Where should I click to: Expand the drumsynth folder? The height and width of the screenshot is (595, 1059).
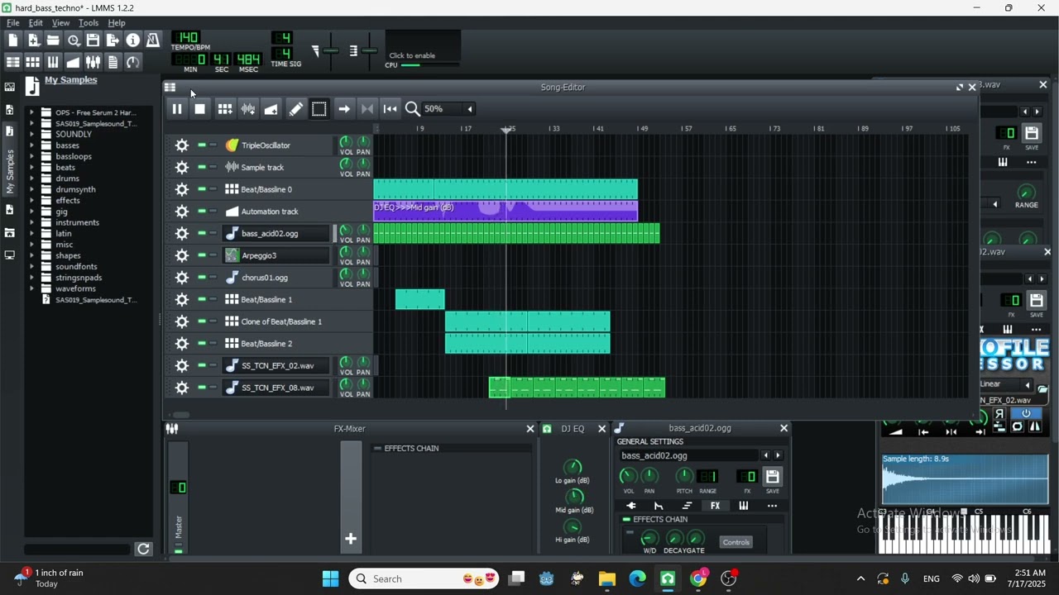click(x=32, y=189)
